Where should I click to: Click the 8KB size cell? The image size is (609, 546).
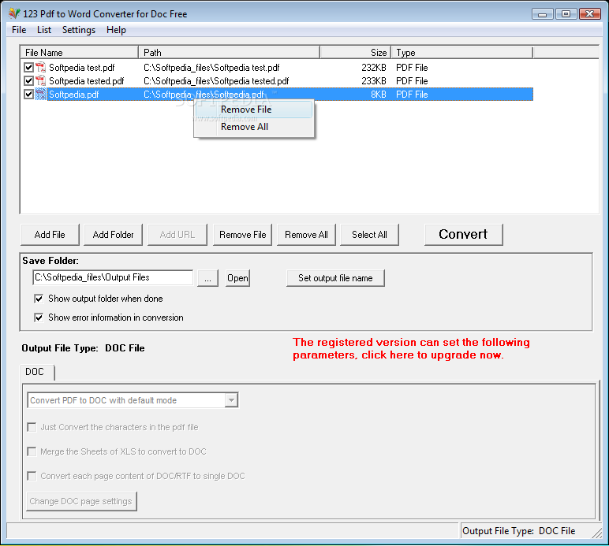click(379, 95)
